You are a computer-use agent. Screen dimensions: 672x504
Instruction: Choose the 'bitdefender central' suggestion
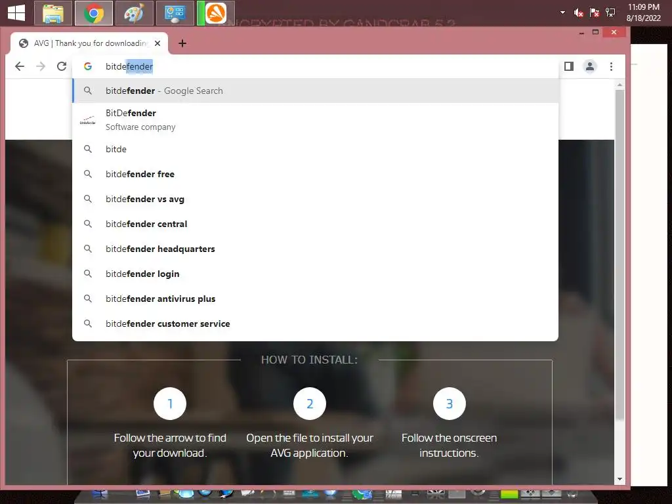(x=316, y=224)
